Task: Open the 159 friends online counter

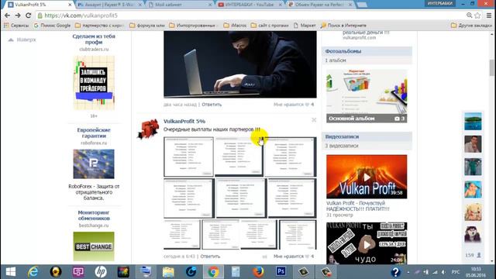Action: tap(473, 255)
